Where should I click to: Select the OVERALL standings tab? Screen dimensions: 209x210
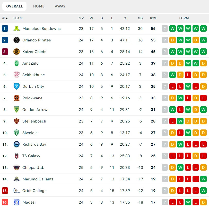coord(14,6)
